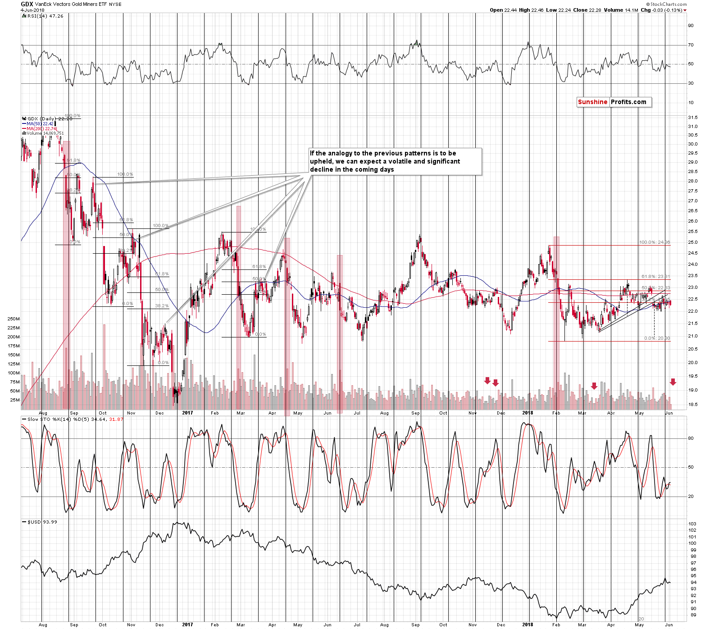Click the 31.5 price axis label
This screenshot has height=629, width=705.
click(693, 118)
